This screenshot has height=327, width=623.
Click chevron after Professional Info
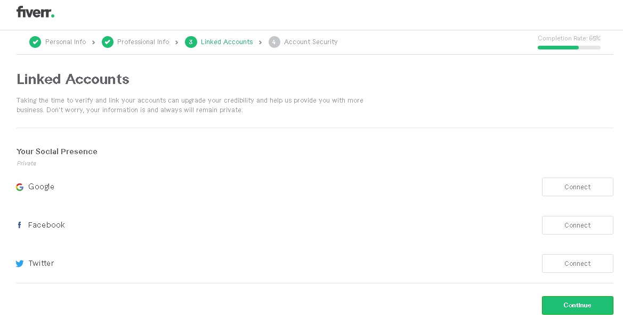tap(177, 43)
